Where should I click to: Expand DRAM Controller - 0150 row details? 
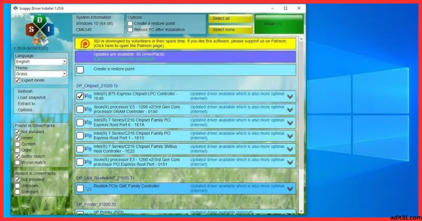click(290, 109)
